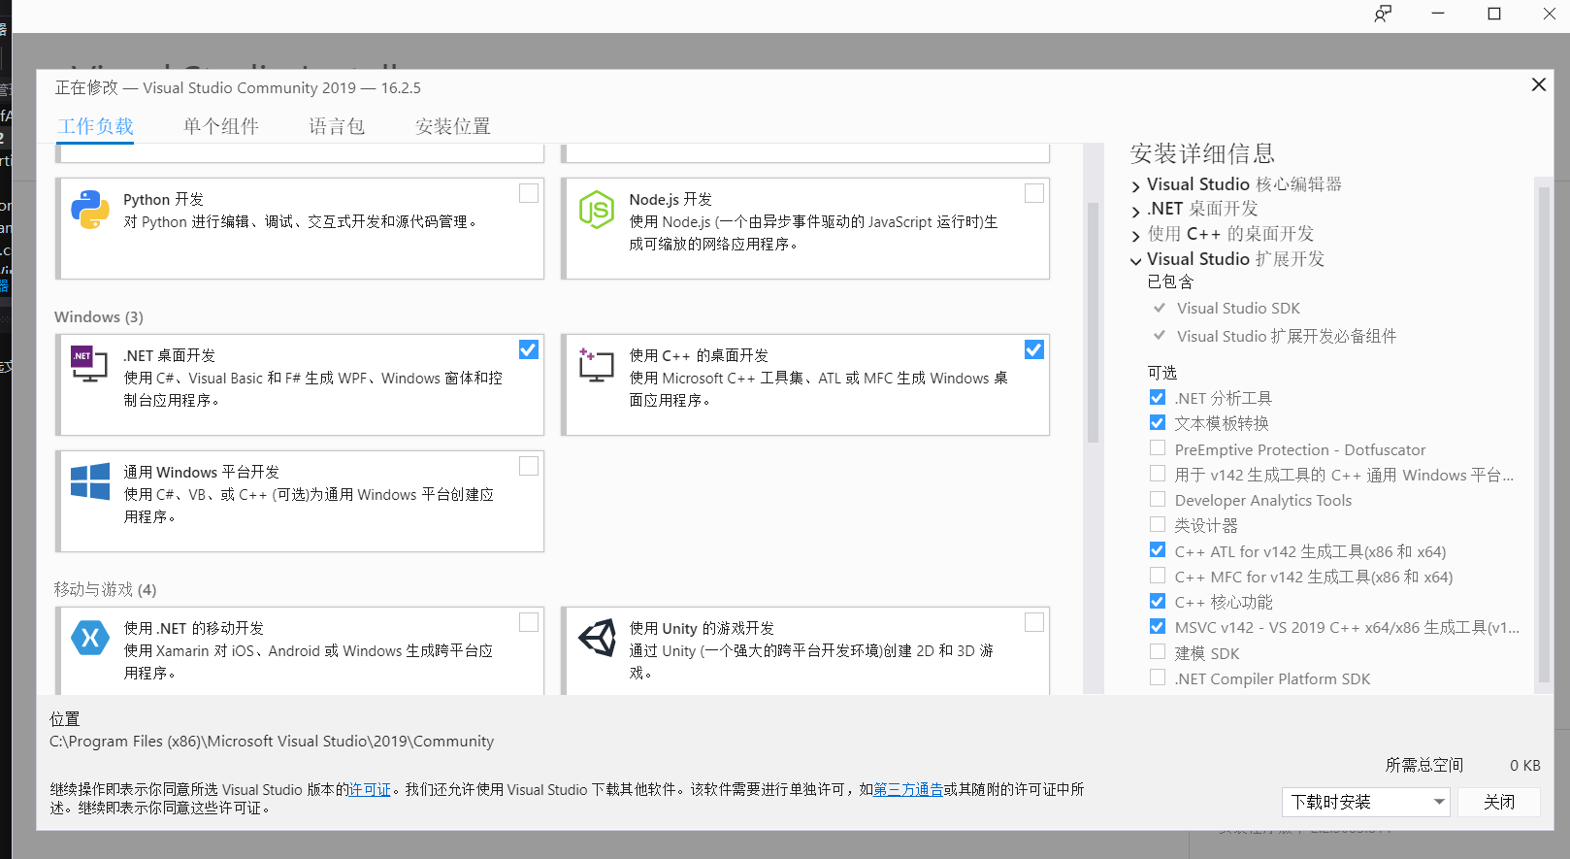
Task: Open the 第三方通告 link
Action: pyautogui.click(x=908, y=789)
